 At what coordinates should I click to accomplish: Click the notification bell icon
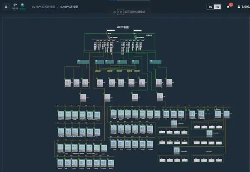228,7
